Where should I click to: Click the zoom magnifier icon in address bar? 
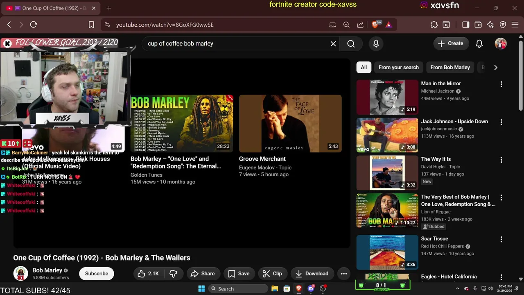(x=346, y=25)
